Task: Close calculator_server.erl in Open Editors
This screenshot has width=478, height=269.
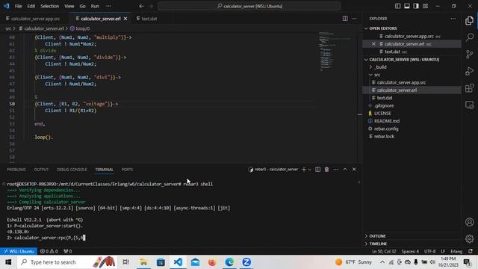Action: point(373,44)
